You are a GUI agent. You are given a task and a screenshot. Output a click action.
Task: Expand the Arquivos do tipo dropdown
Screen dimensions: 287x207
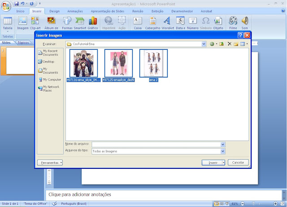click(x=223, y=151)
